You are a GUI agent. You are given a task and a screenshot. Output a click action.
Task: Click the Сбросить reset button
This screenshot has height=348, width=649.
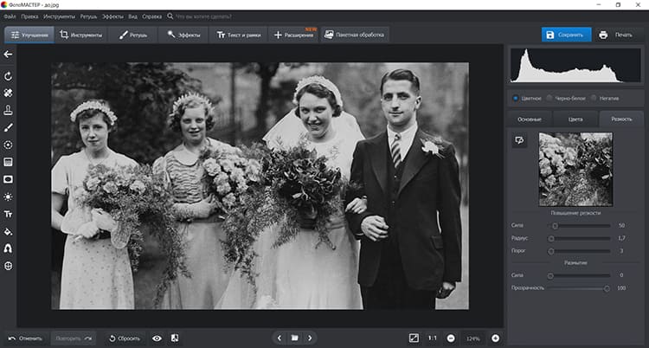click(125, 338)
